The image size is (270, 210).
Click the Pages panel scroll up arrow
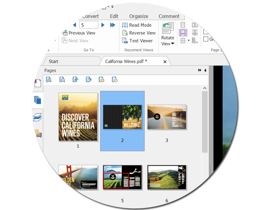click(205, 88)
